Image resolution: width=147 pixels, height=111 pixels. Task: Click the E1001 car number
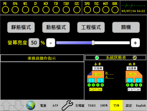pos(132,75)
